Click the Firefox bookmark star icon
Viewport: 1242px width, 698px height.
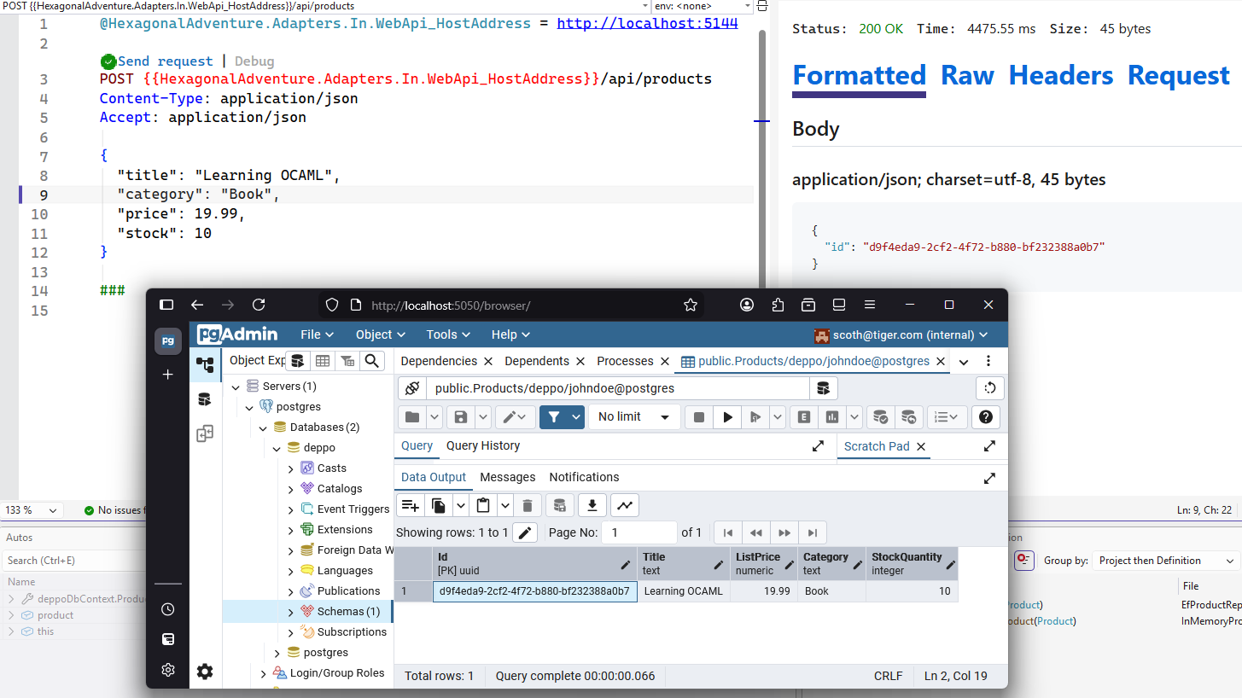click(691, 305)
